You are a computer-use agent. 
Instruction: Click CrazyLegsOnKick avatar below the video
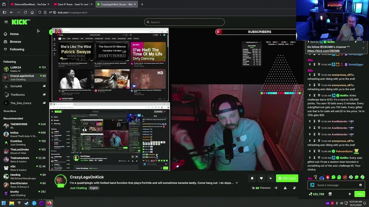(x=61, y=181)
